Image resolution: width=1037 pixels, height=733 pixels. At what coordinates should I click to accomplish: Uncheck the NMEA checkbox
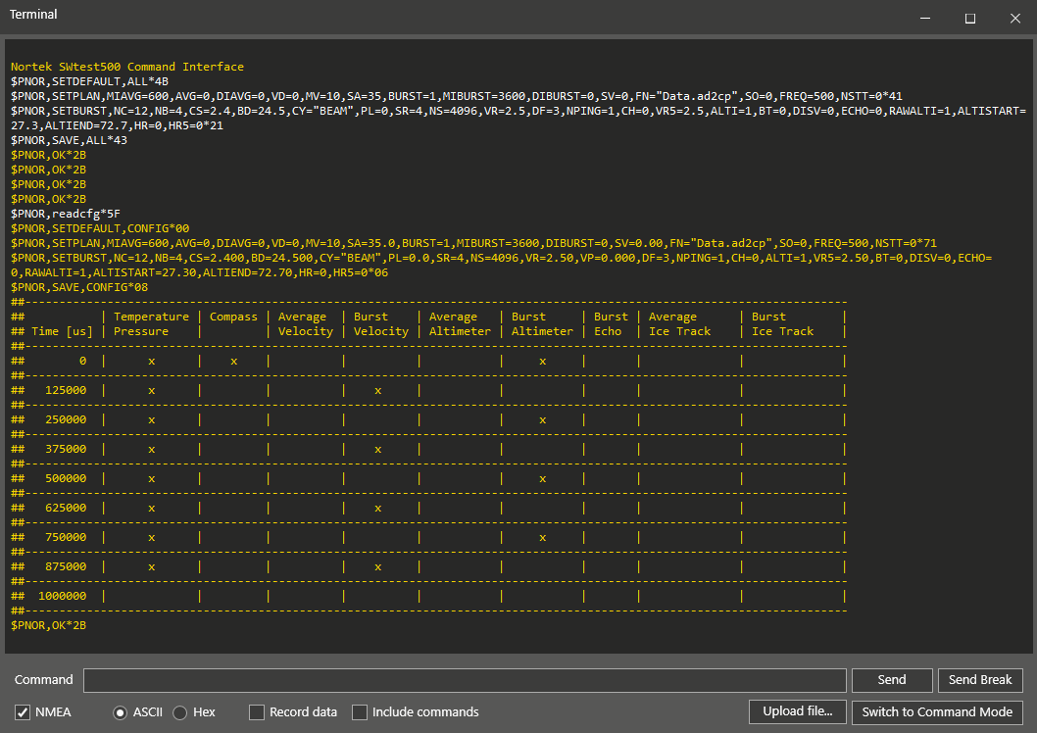pos(23,711)
